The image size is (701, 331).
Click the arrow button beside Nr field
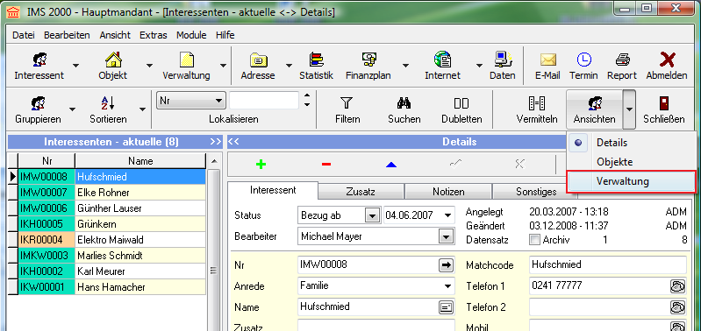pos(446,265)
